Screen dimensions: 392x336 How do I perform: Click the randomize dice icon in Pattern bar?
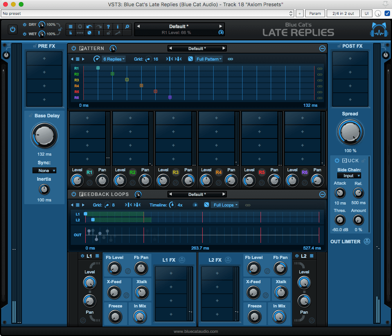pyautogui.click(x=191, y=59)
